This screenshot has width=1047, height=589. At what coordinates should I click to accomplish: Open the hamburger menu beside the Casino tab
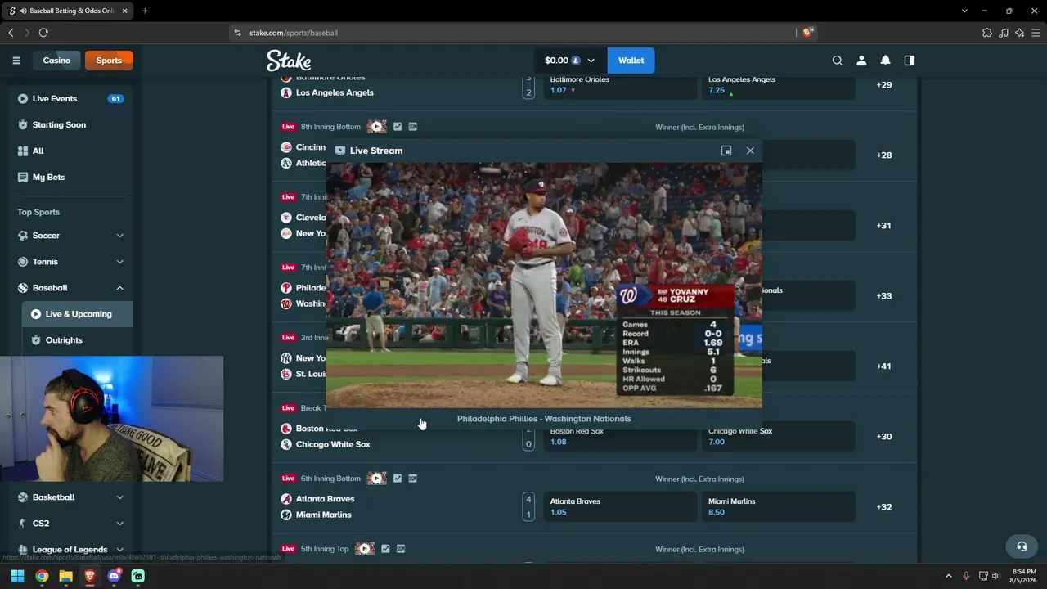click(16, 61)
